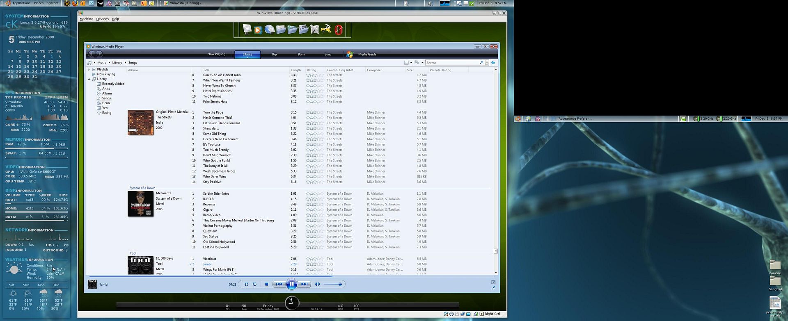Toggle repeat in Media Player
This screenshot has height=321, width=788.
tap(254, 284)
